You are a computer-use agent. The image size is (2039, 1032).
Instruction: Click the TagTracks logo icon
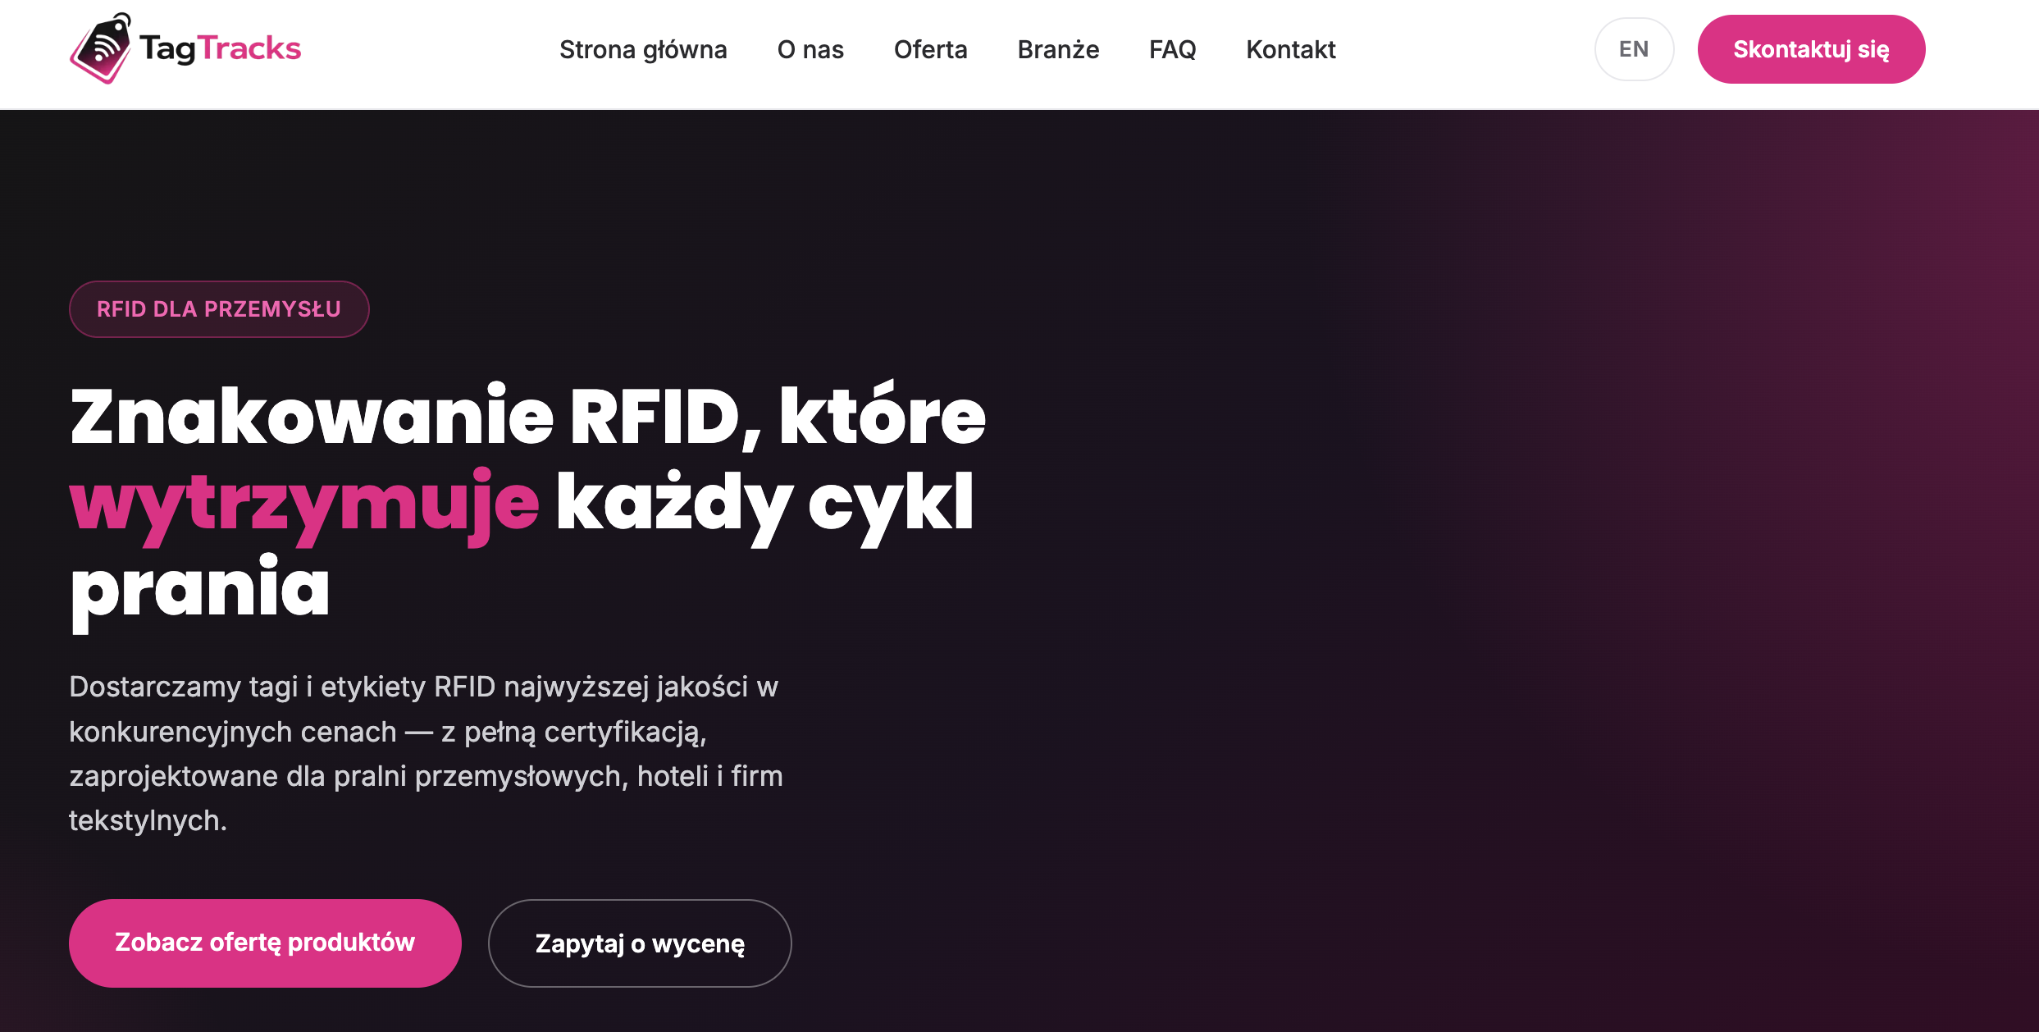(x=101, y=48)
